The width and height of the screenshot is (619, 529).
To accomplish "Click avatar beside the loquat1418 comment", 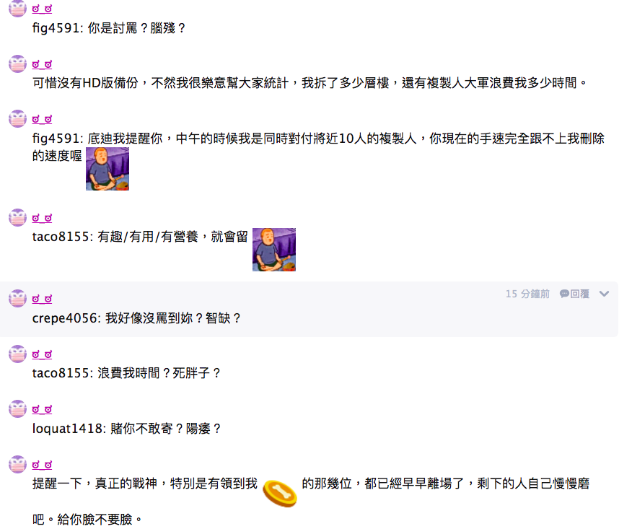I will click(17, 409).
